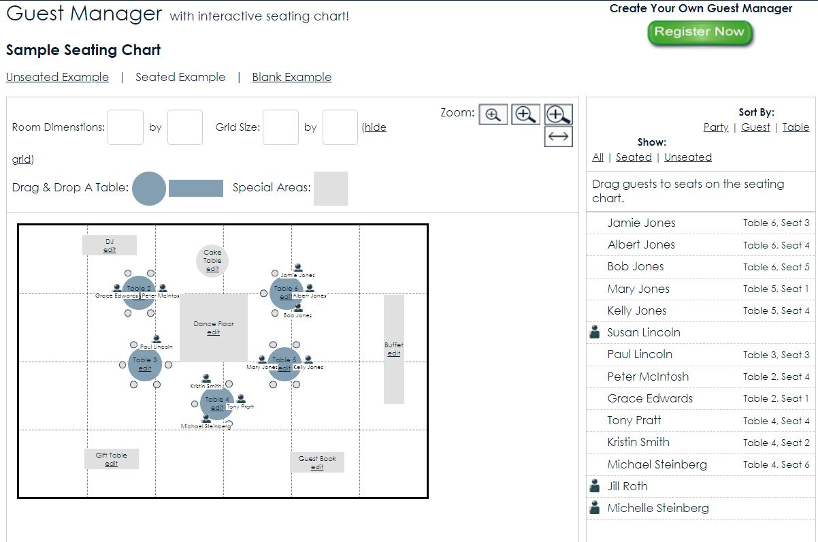Screen dimensions: 818x542
Task: Click the person icon beside Susan Lincoln
Action: (x=595, y=332)
